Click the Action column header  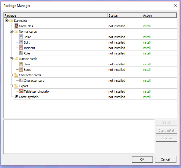point(160,15)
